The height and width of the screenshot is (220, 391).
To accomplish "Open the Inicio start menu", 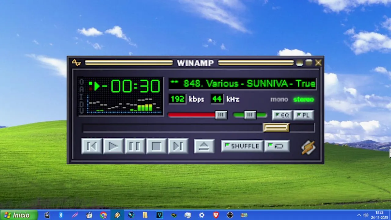I will (19, 215).
